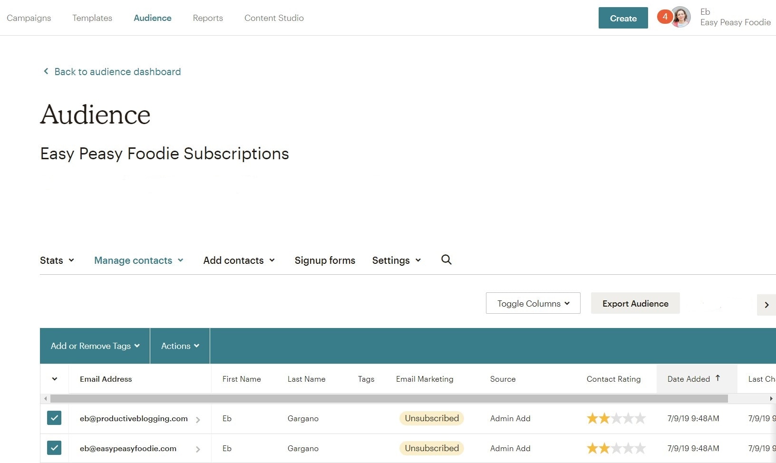
Task: Open the Toggle Columns dropdown
Action: pos(533,303)
